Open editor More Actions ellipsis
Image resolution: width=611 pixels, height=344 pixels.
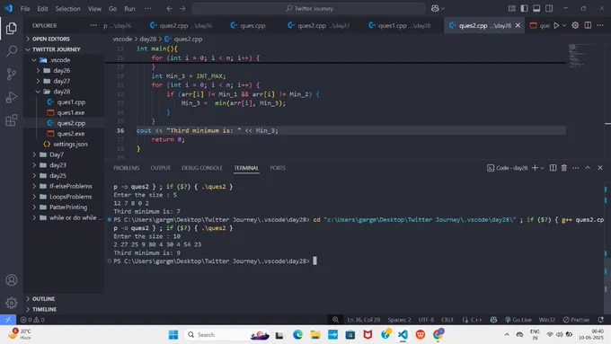600,25
